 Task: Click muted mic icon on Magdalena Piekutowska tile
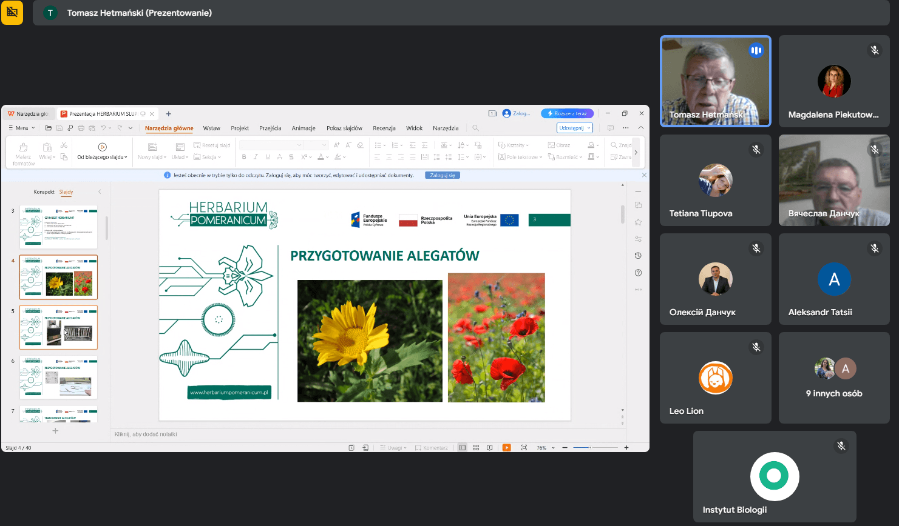click(875, 50)
